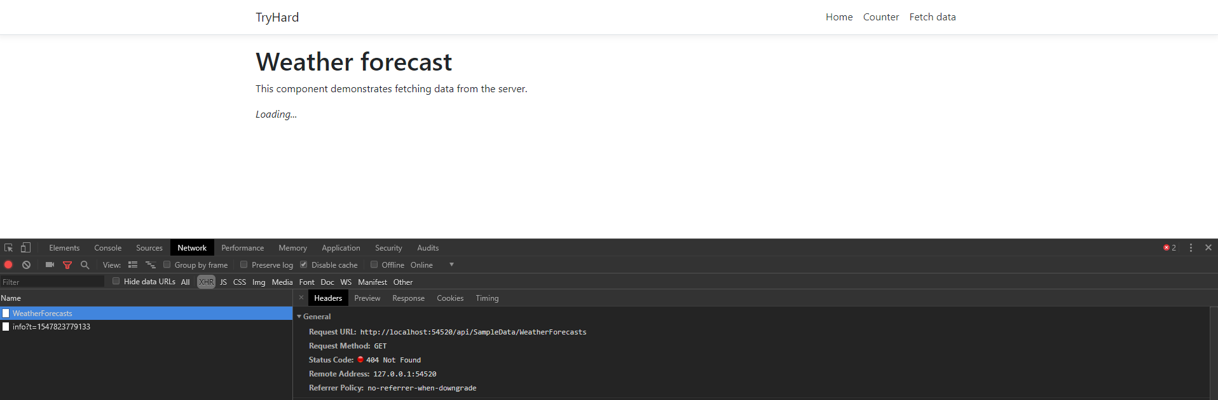
Task: Switch to Response detail tab
Action: click(x=408, y=298)
